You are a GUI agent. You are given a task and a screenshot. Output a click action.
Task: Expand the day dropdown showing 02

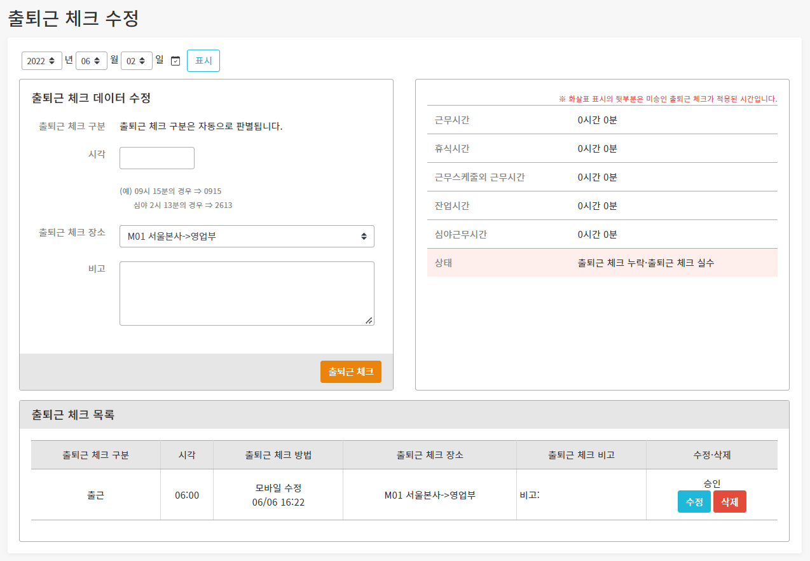[x=137, y=61]
